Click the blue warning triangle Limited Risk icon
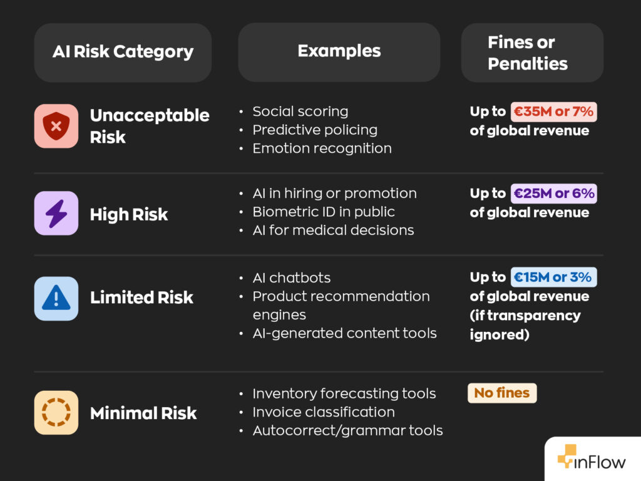The image size is (641, 481). click(x=56, y=298)
